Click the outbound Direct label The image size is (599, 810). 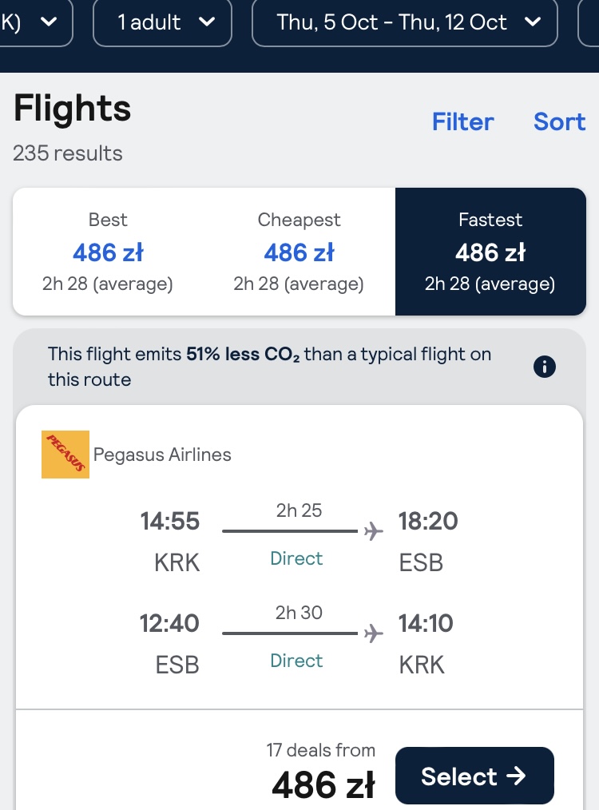(296, 558)
